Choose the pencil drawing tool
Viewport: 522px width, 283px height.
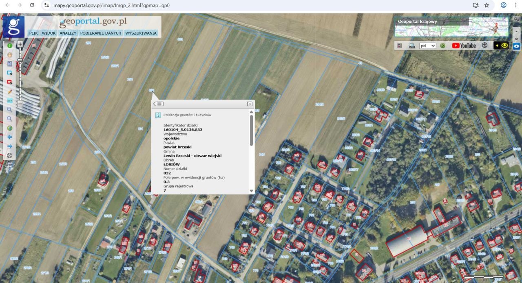coord(9,91)
